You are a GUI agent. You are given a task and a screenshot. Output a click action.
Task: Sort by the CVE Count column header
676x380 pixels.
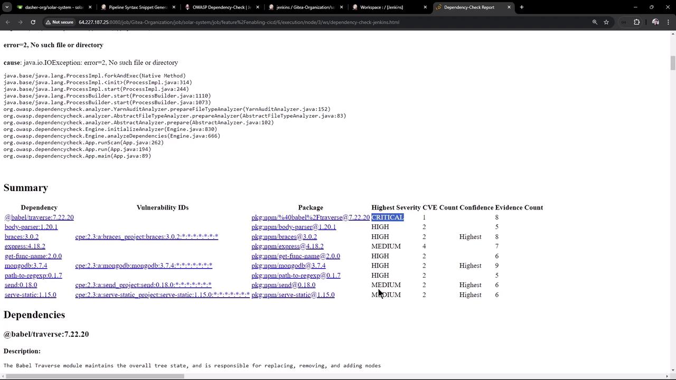point(440,207)
